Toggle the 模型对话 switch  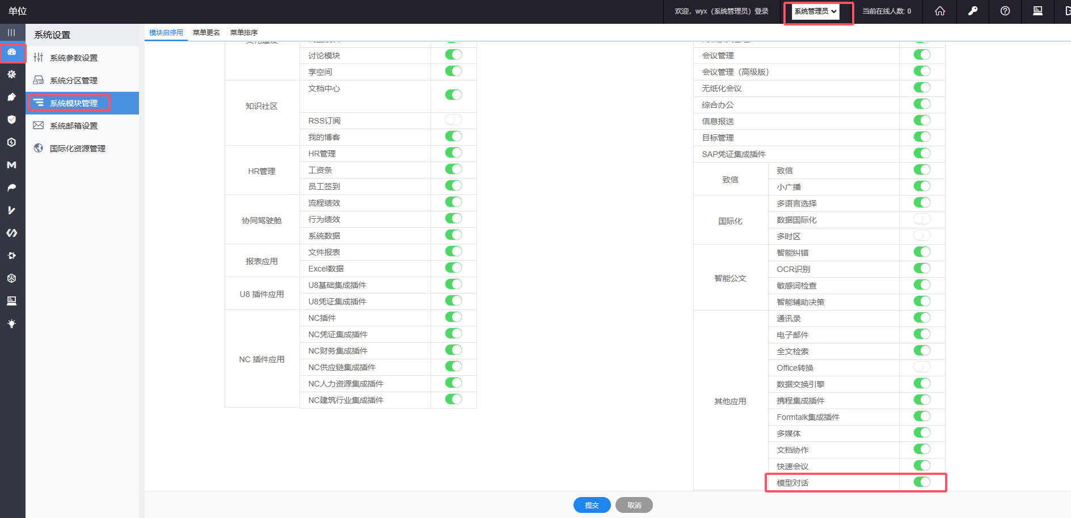coord(922,482)
